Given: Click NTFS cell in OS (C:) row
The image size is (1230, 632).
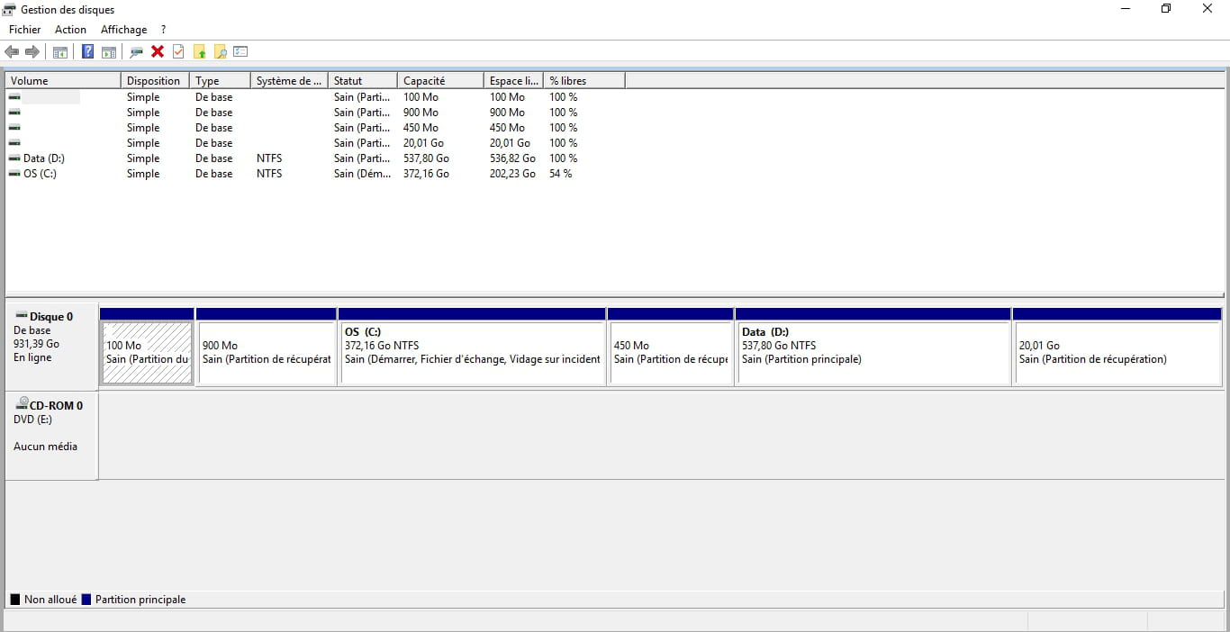Looking at the screenshot, I should click(x=269, y=174).
